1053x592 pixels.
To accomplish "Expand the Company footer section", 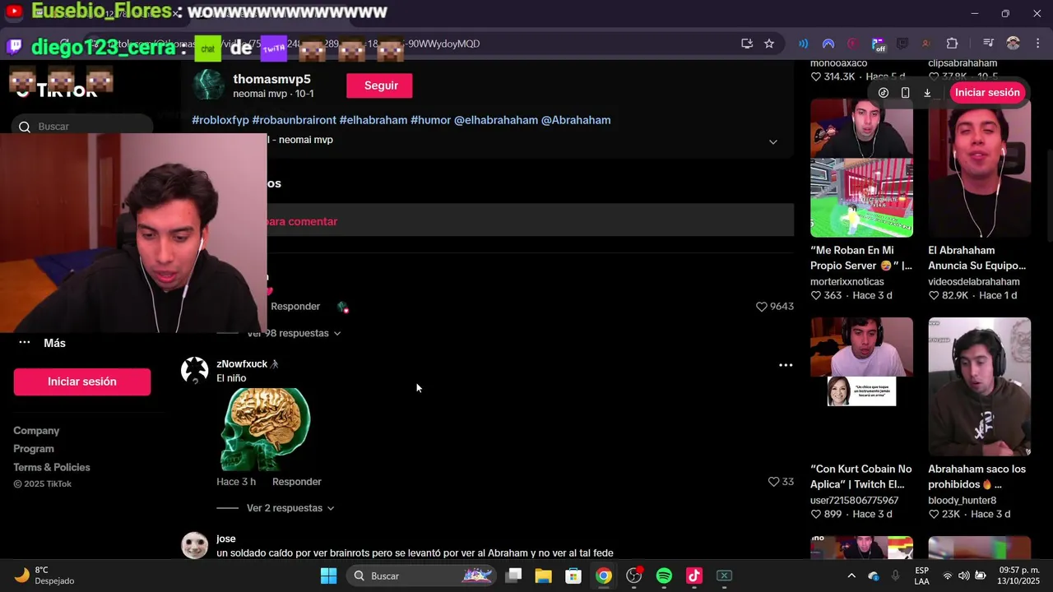I will click(x=36, y=431).
